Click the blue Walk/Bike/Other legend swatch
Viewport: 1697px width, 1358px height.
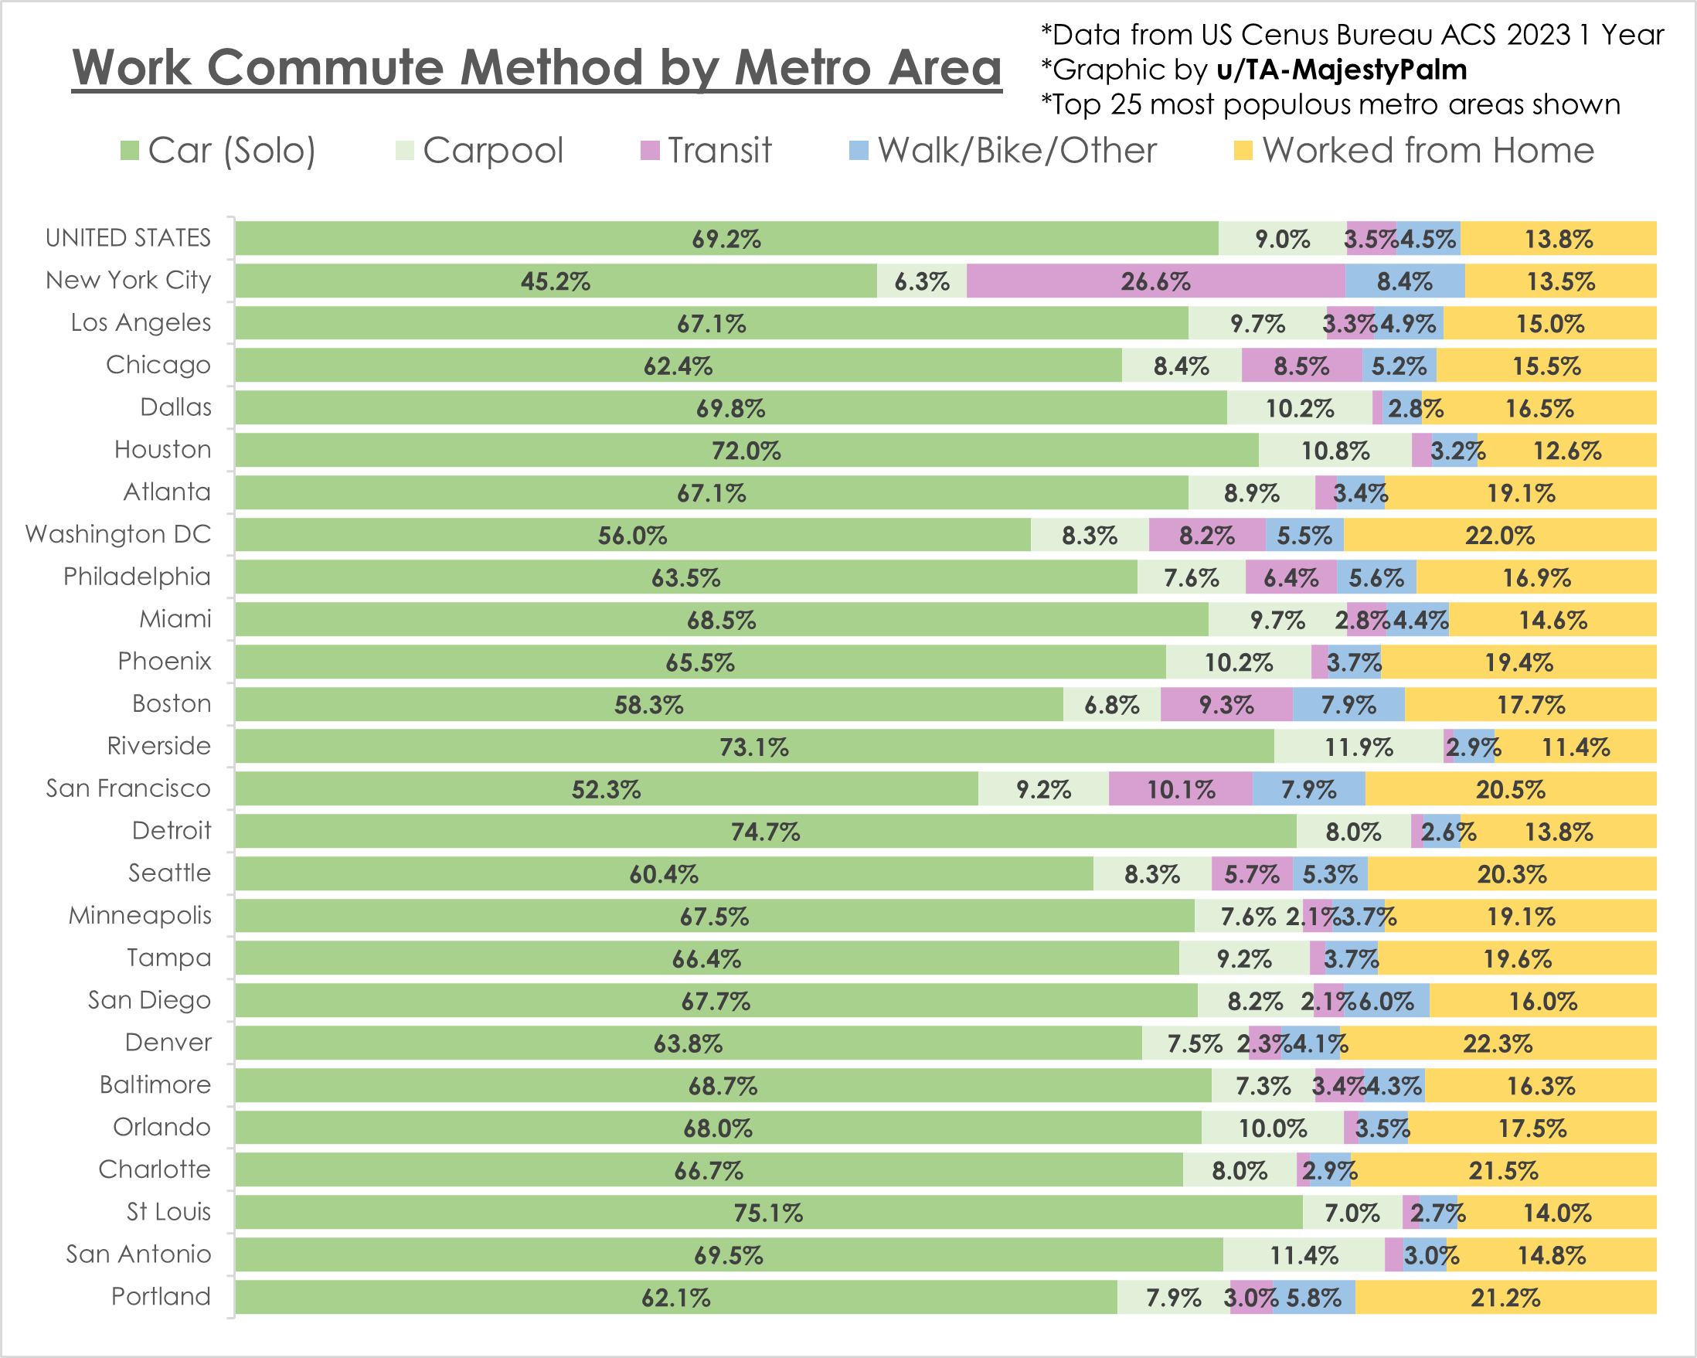859,151
